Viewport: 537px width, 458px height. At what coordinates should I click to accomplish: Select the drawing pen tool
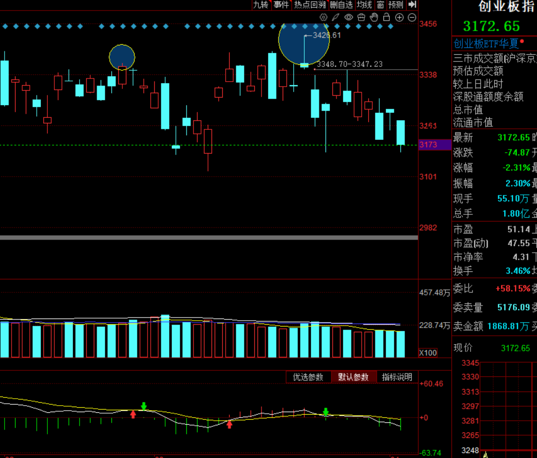pyautogui.click(x=335, y=18)
